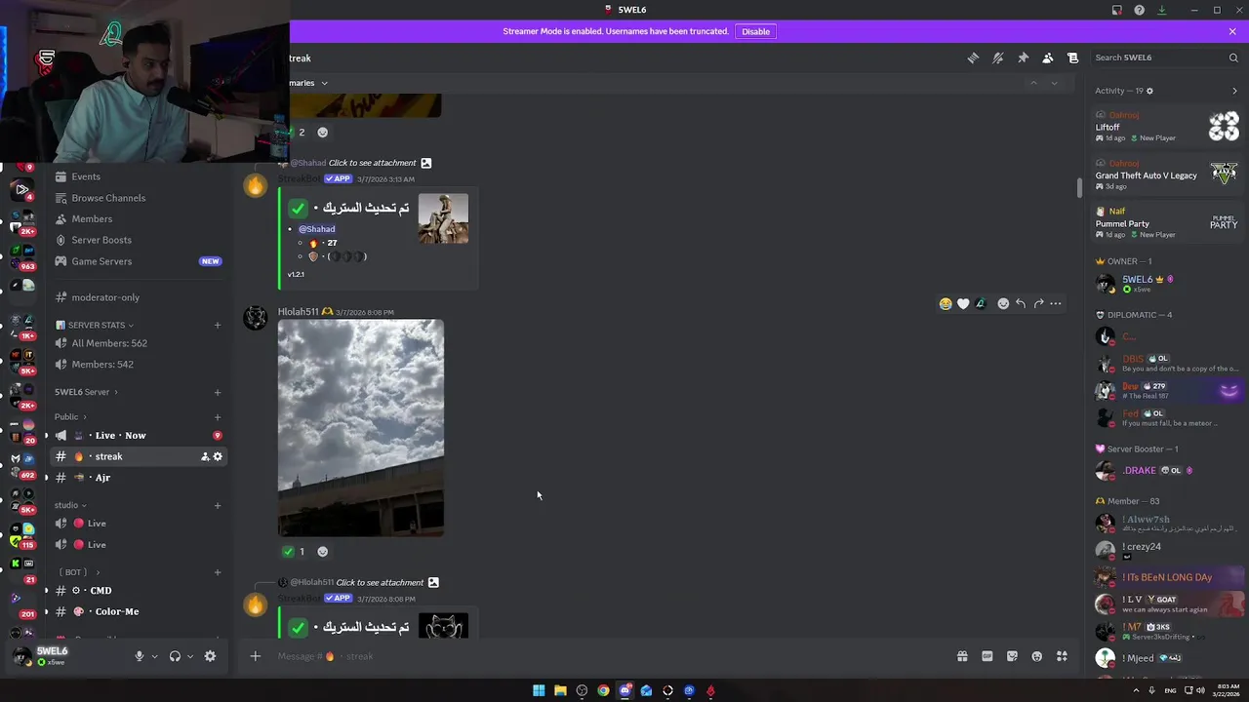The image size is (1249, 702).
Task: Open audio output options arrow
Action: tap(190, 656)
